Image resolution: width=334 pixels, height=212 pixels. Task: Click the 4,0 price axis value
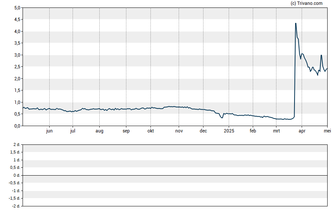(x=17, y=32)
